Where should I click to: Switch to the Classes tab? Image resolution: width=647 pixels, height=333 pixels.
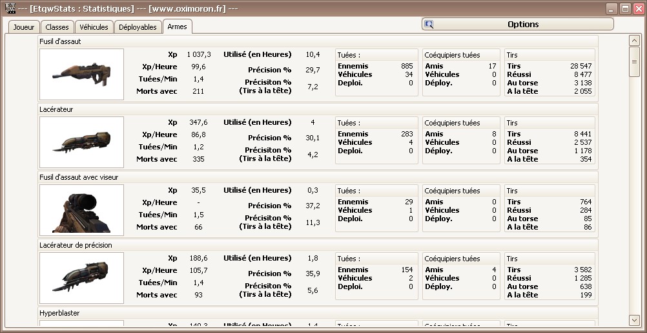57,27
